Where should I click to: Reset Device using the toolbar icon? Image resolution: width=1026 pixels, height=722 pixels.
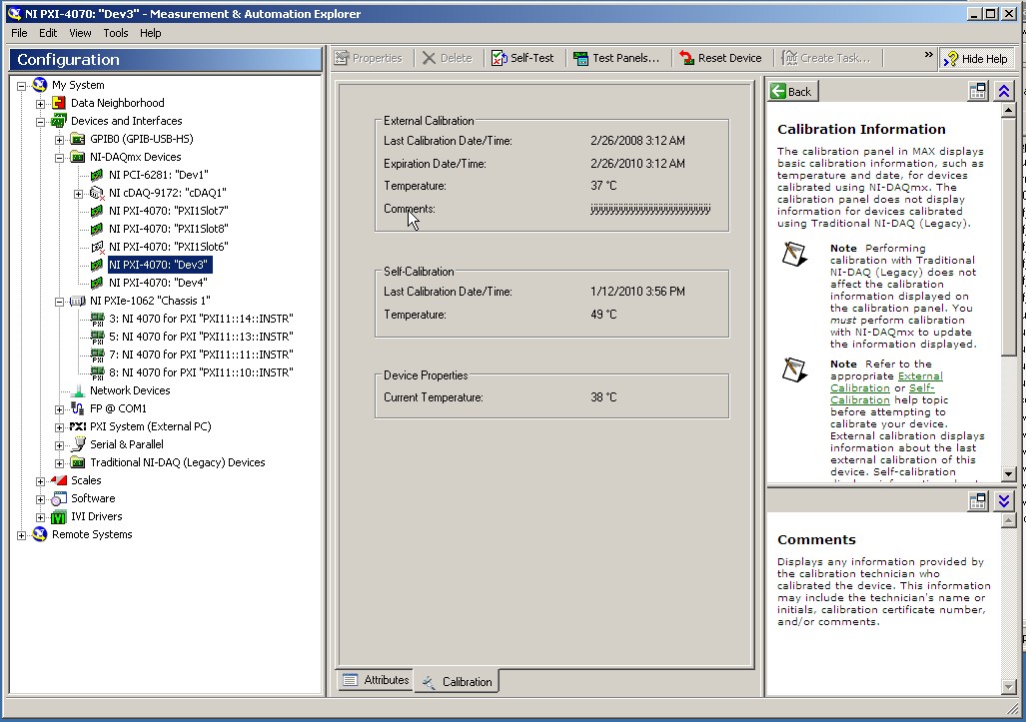pyautogui.click(x=721, y=58)
